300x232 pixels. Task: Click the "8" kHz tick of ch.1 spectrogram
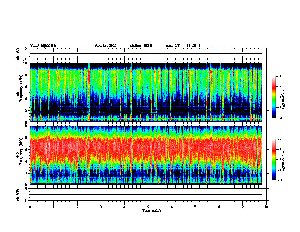point(27,75)
